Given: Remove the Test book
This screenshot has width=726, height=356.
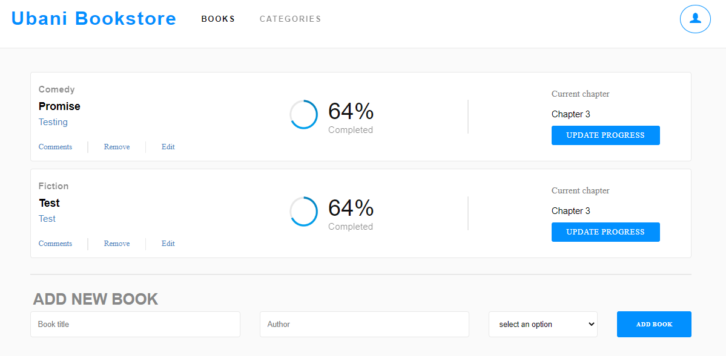Looking at the screenshot, I should click(x=116, y=243).
